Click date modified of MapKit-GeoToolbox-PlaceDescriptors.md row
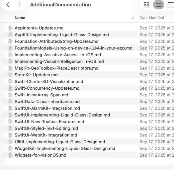 pos(157,68)
